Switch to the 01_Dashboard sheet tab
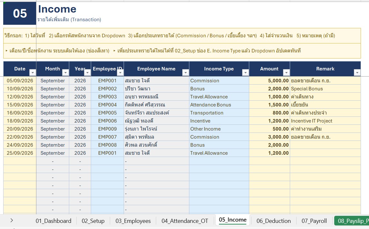 pos(53,221)
